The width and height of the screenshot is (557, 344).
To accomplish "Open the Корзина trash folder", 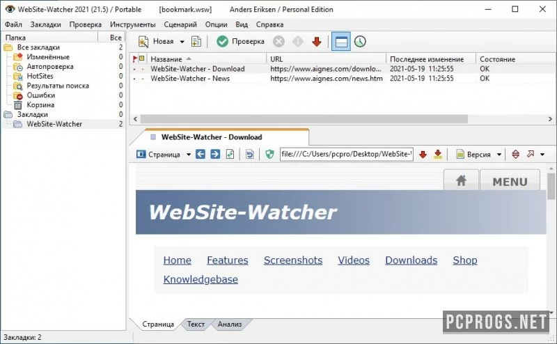I will click(x=40, y=105).
